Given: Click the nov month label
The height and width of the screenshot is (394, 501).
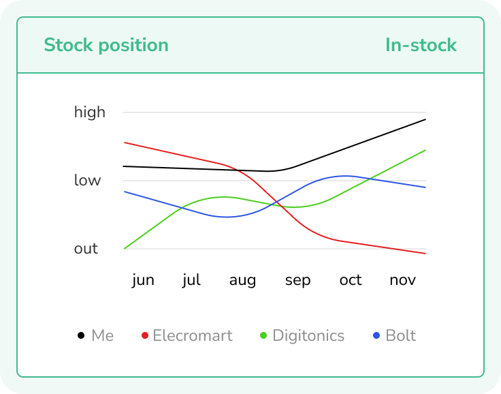Looking at the screenshot, I should tap(402, 281).
